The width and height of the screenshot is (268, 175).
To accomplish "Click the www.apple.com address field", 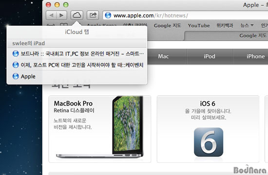I will pos(186,16).
